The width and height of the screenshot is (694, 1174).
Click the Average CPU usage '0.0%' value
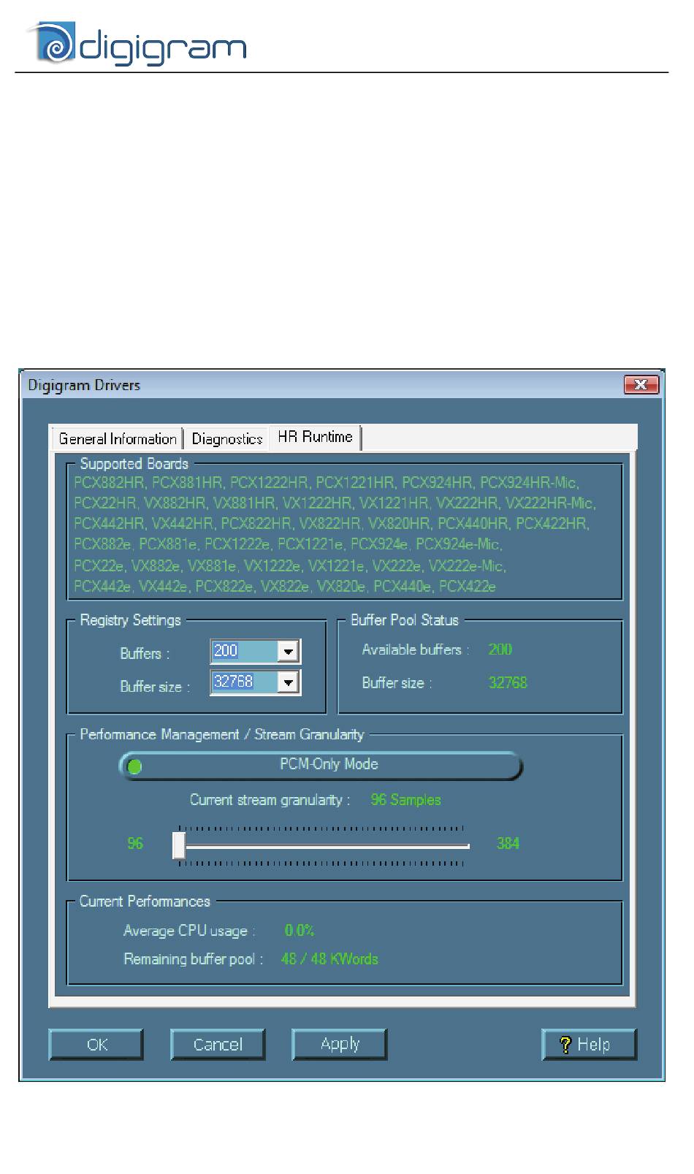(300, 930)
